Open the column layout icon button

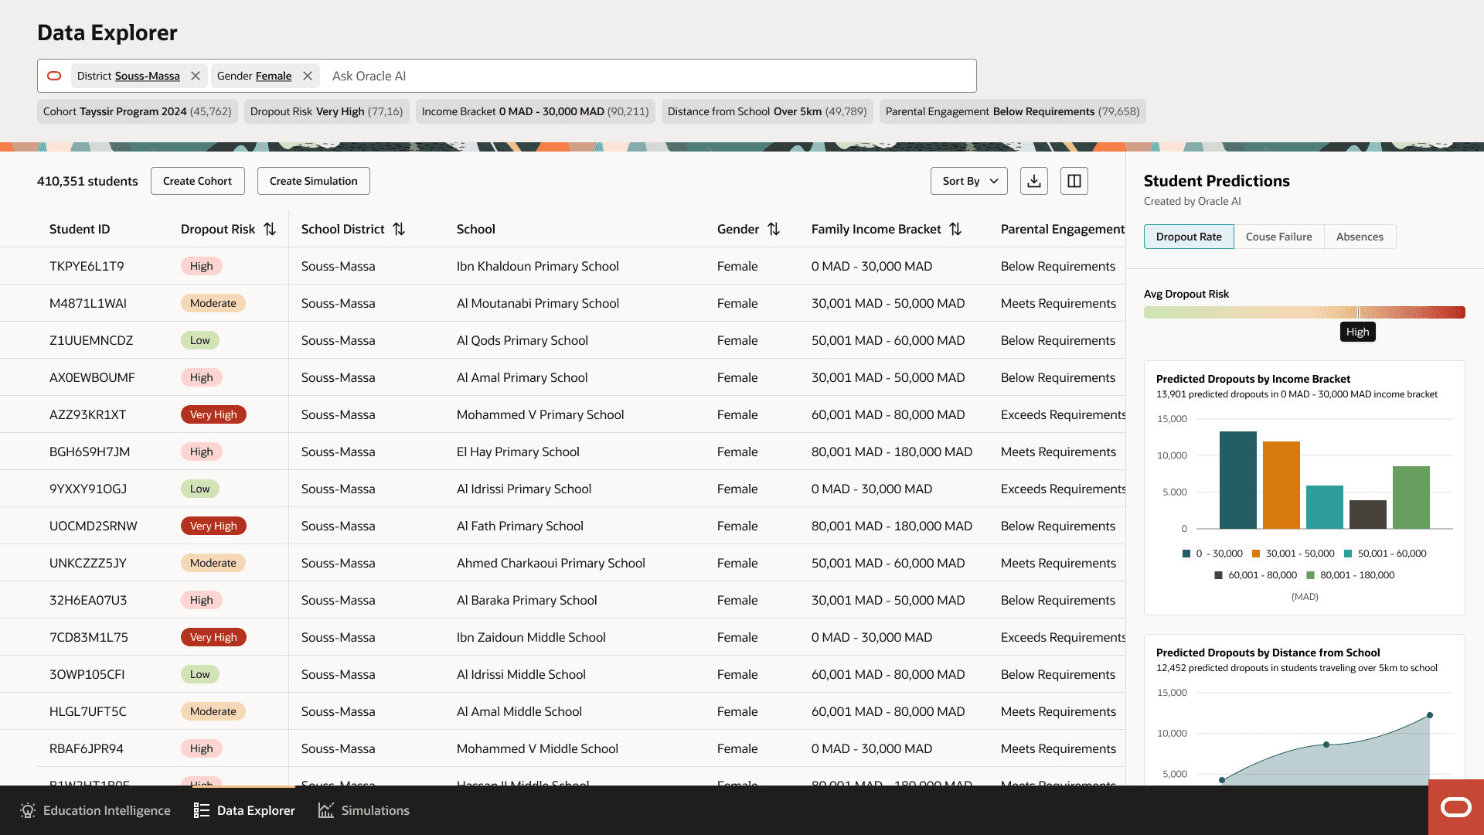(x=1074, y=181)
